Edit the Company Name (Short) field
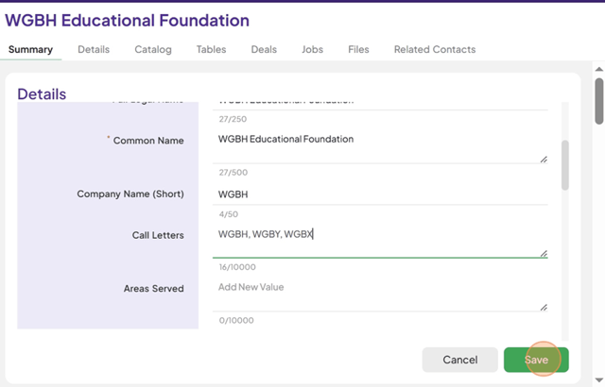Screen dimensions: 605x387 (380, 194)
